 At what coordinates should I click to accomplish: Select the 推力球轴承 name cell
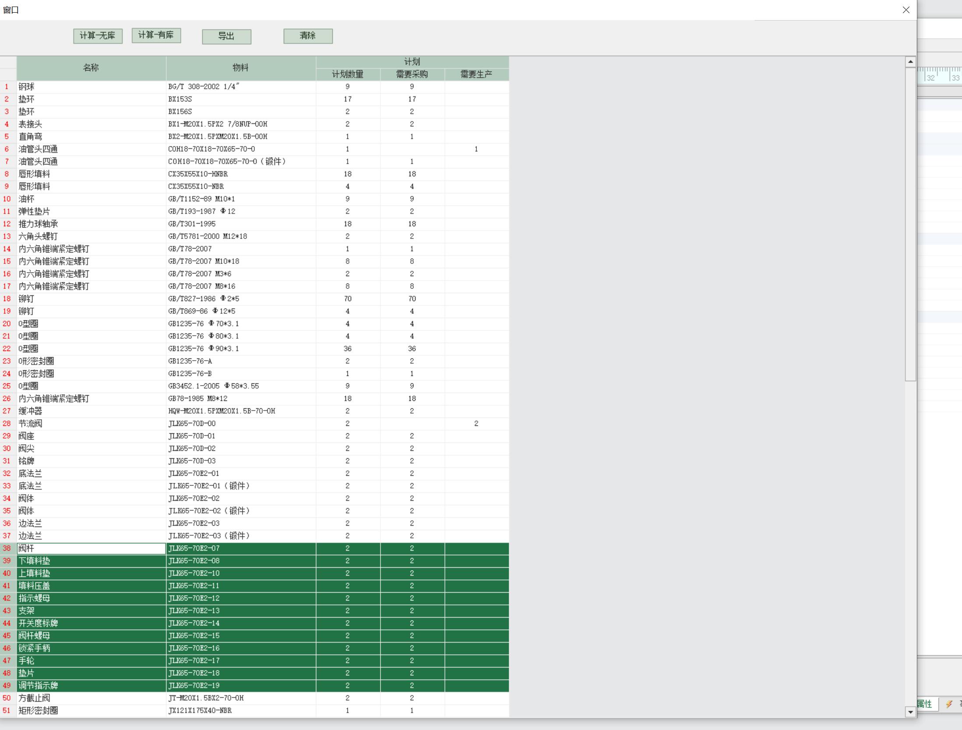pyautogui.click(x=91, y=224)
